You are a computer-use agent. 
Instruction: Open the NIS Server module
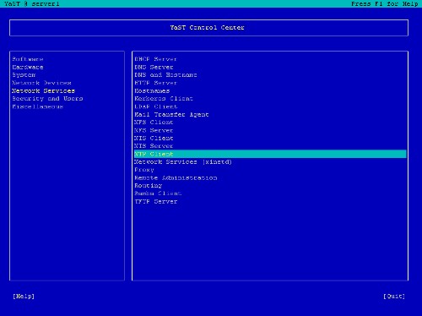tap(154, 146)
